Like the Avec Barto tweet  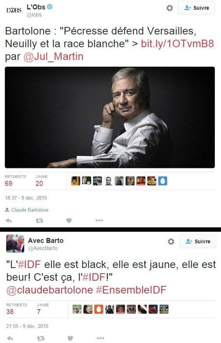tap(70, 338)
